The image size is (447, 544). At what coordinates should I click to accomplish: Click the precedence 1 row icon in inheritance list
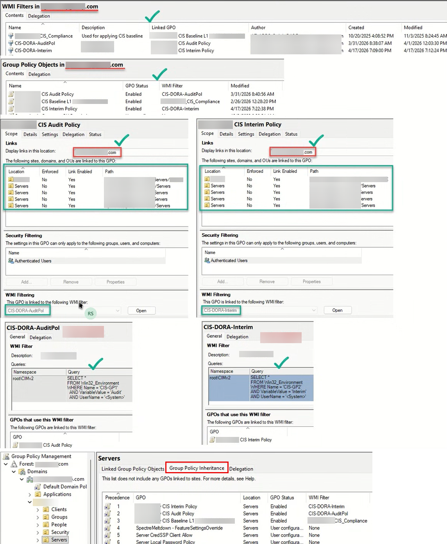(x=107, y=506)
